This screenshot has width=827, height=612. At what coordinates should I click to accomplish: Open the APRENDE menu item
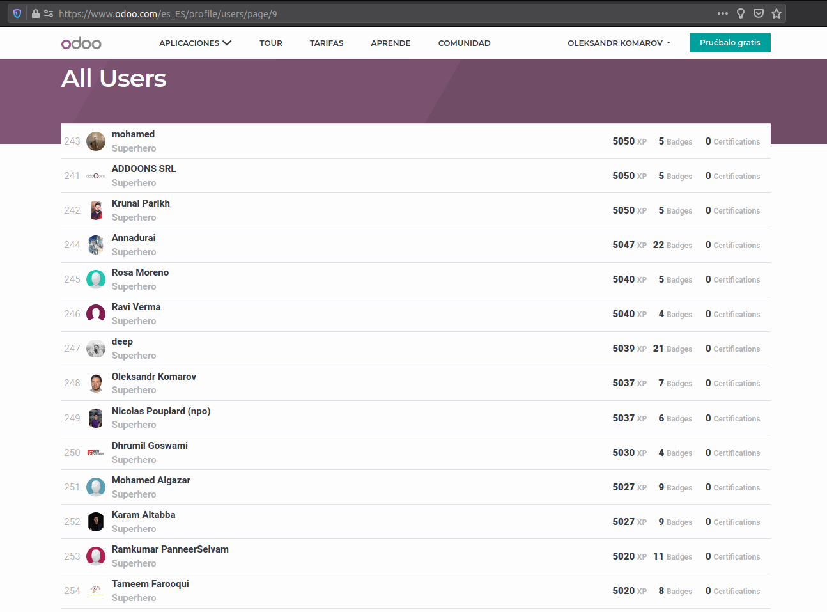(390, 43)
